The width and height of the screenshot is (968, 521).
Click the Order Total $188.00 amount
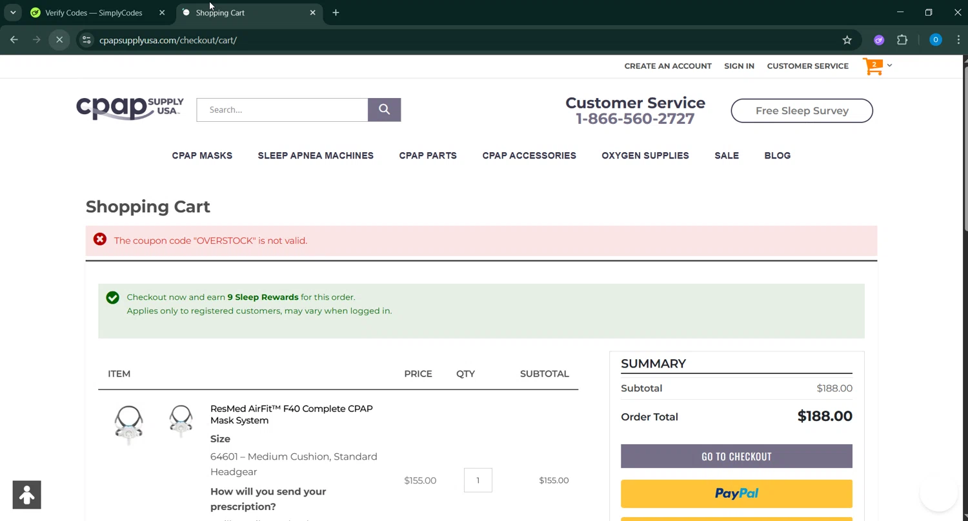825,416
